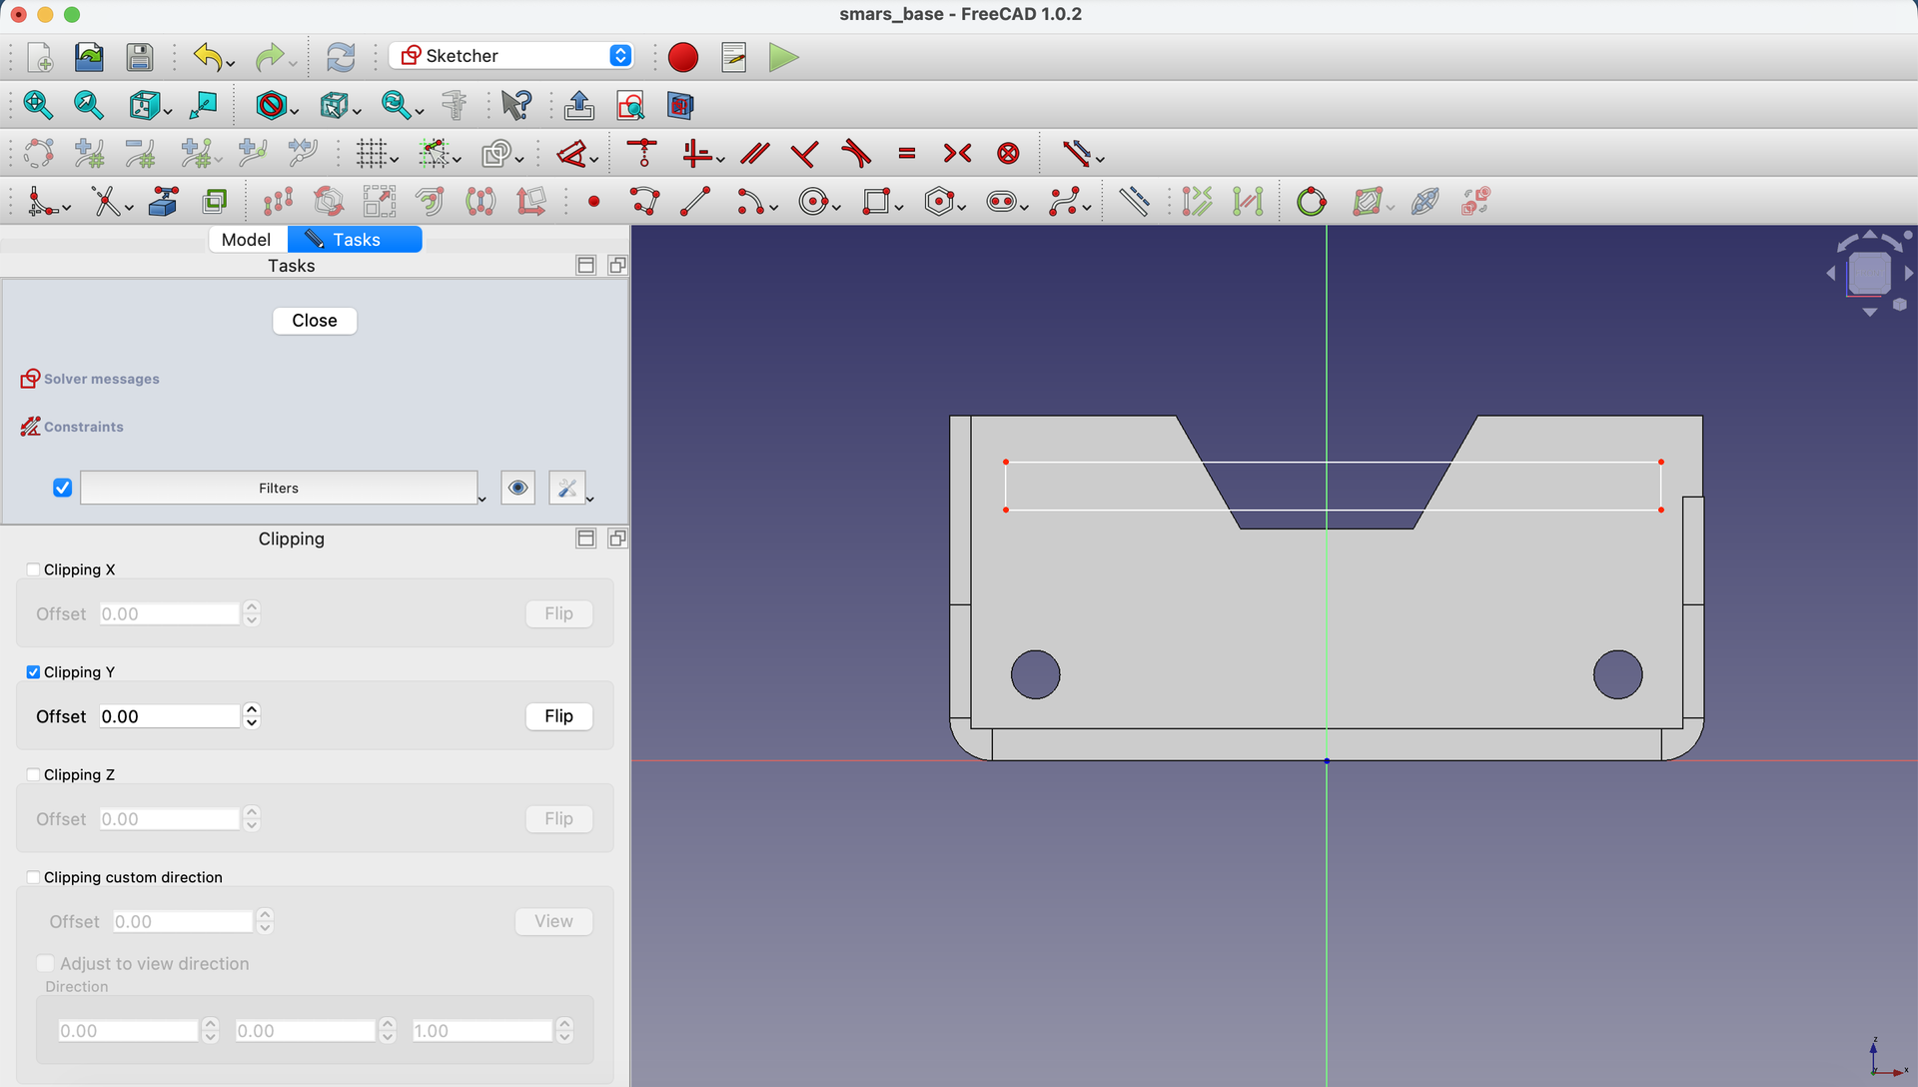Uncheck the Clipping Y checkbox
Image resolution: width=1918 pixels, height=1087 pixels.
coord(33,672)
